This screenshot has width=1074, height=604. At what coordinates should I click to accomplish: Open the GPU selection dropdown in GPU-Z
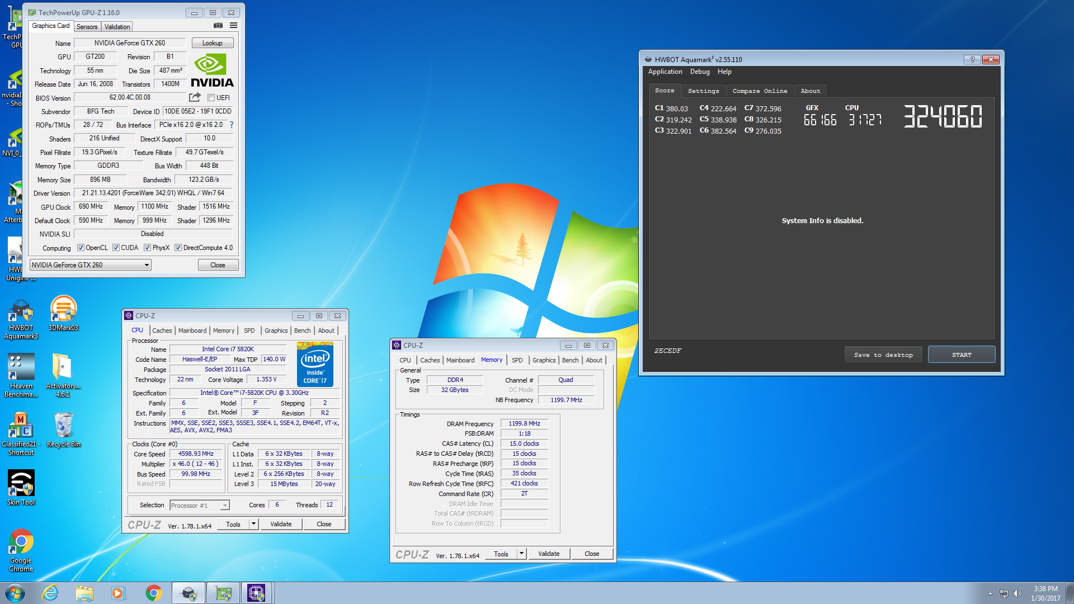pyautogui.click(x=91, y=265)
